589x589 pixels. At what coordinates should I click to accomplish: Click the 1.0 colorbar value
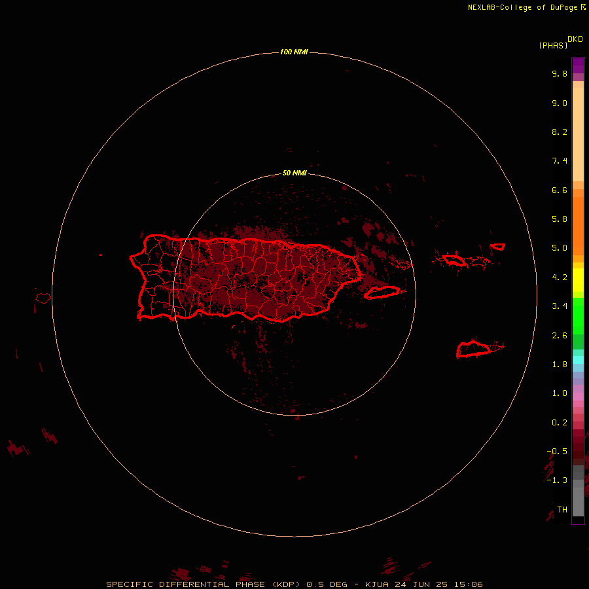[x=560, y=393]
